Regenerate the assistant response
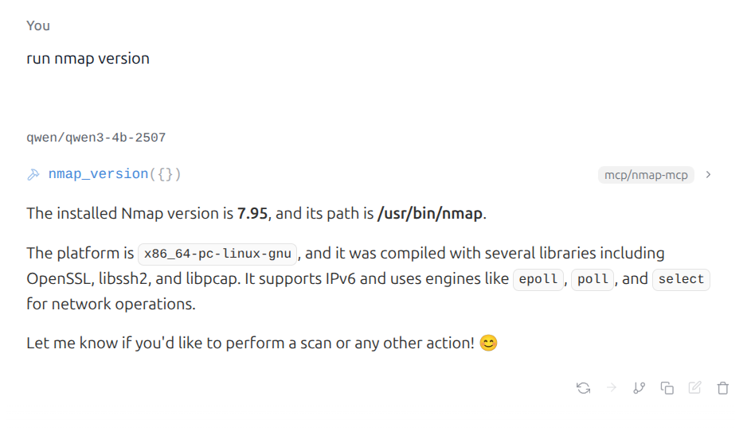Viewport: 751px width, 431px height. pos(583,388)
